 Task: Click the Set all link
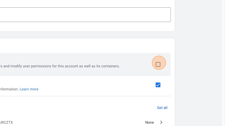tap(162, 108)
